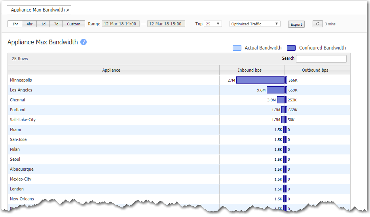Switch to the 7d time range
Screen dimensions: 370x217
[x=56, y=24]
